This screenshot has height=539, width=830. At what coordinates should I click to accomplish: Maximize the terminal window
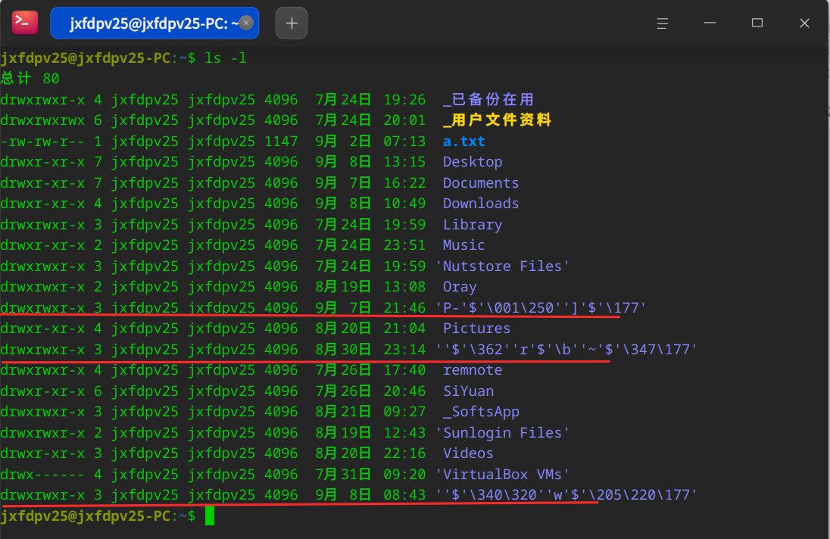[757, 23]
